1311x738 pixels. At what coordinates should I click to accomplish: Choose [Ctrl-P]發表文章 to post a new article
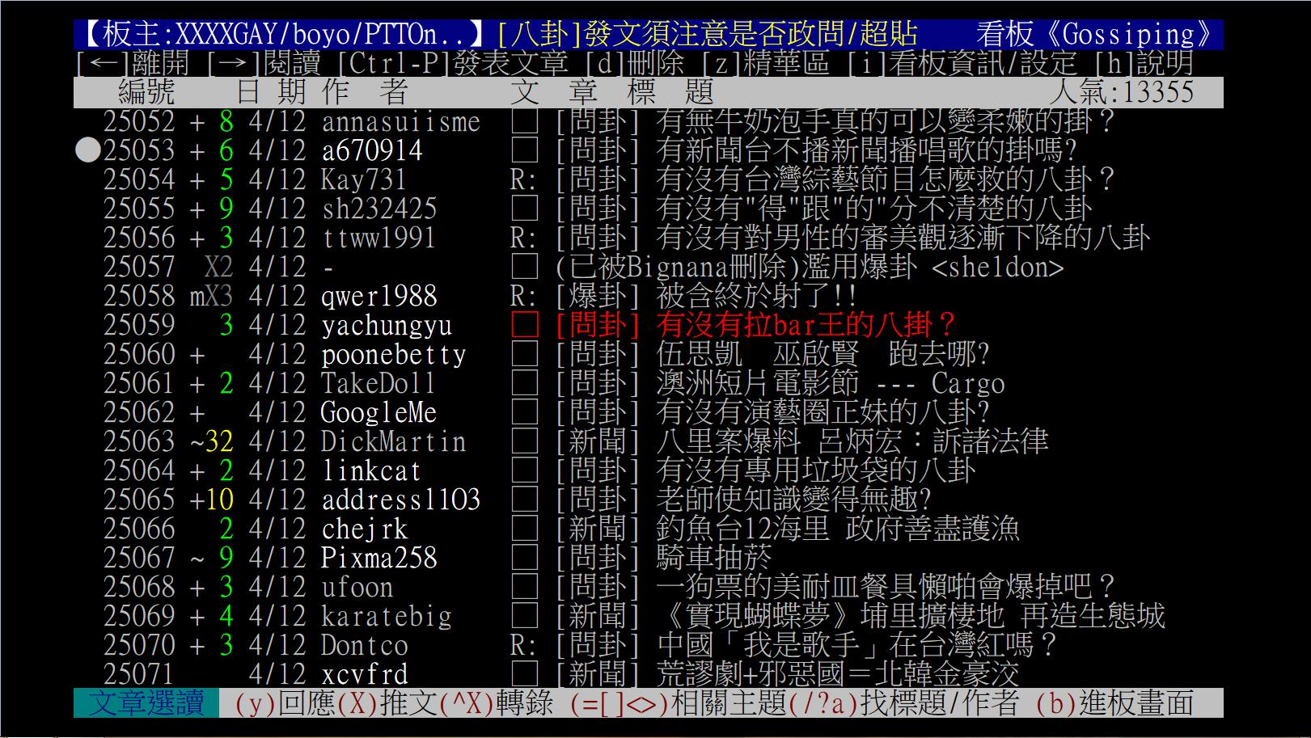click(452, 63)
